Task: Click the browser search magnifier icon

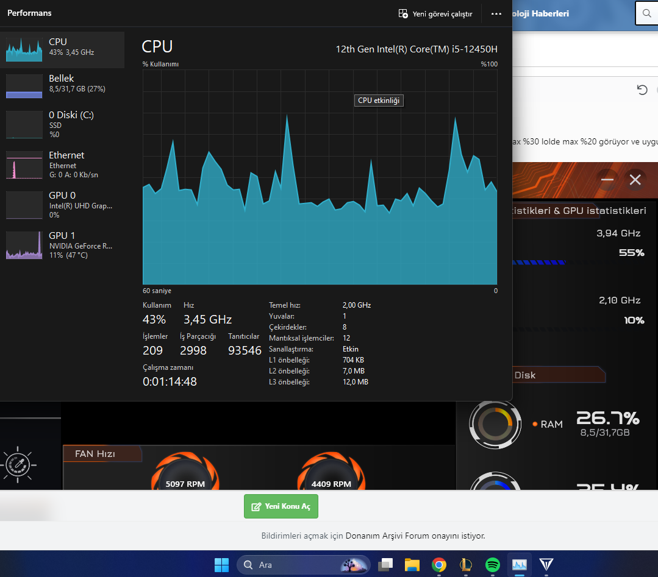Action: [x=646, y=13]
